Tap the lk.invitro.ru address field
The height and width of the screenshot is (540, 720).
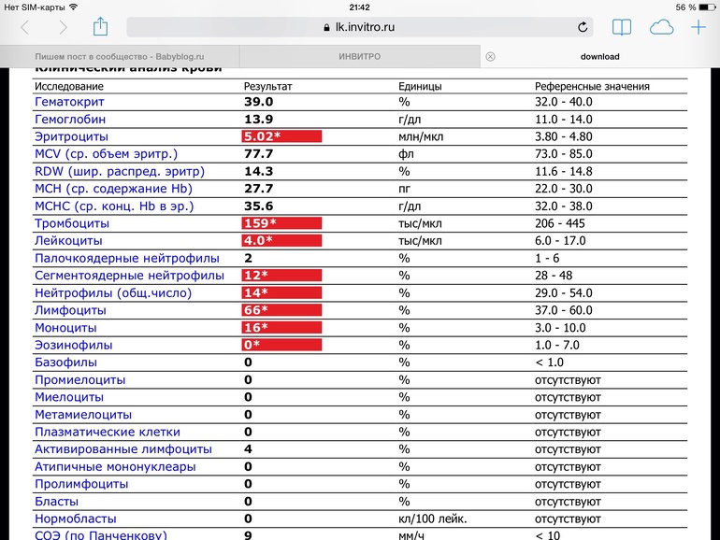click(x=359, y=28)
